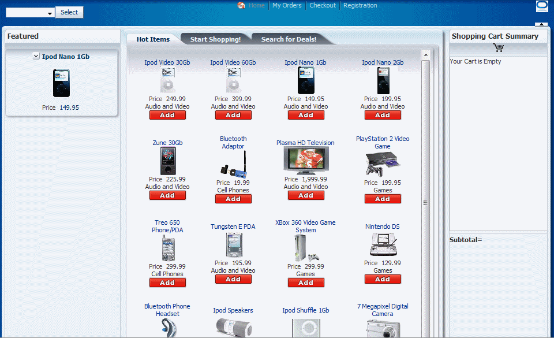Click the Oracle logo icon at top right
Image resolution: width=554 pixels, height=338 pixels.
pos(542,6)
